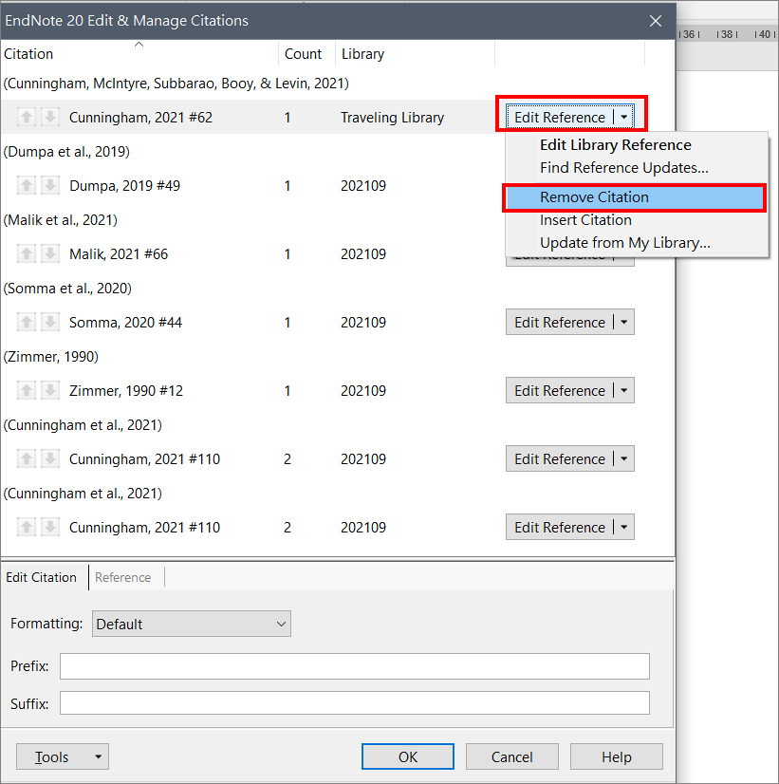Screen dimensions: 779x784
Task: Select the Dumpa, 2019 #49 row
Action: (124, 185)
